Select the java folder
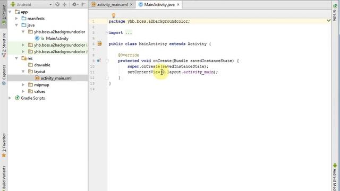Screen dimensions: 340x191 coord(31,25)
